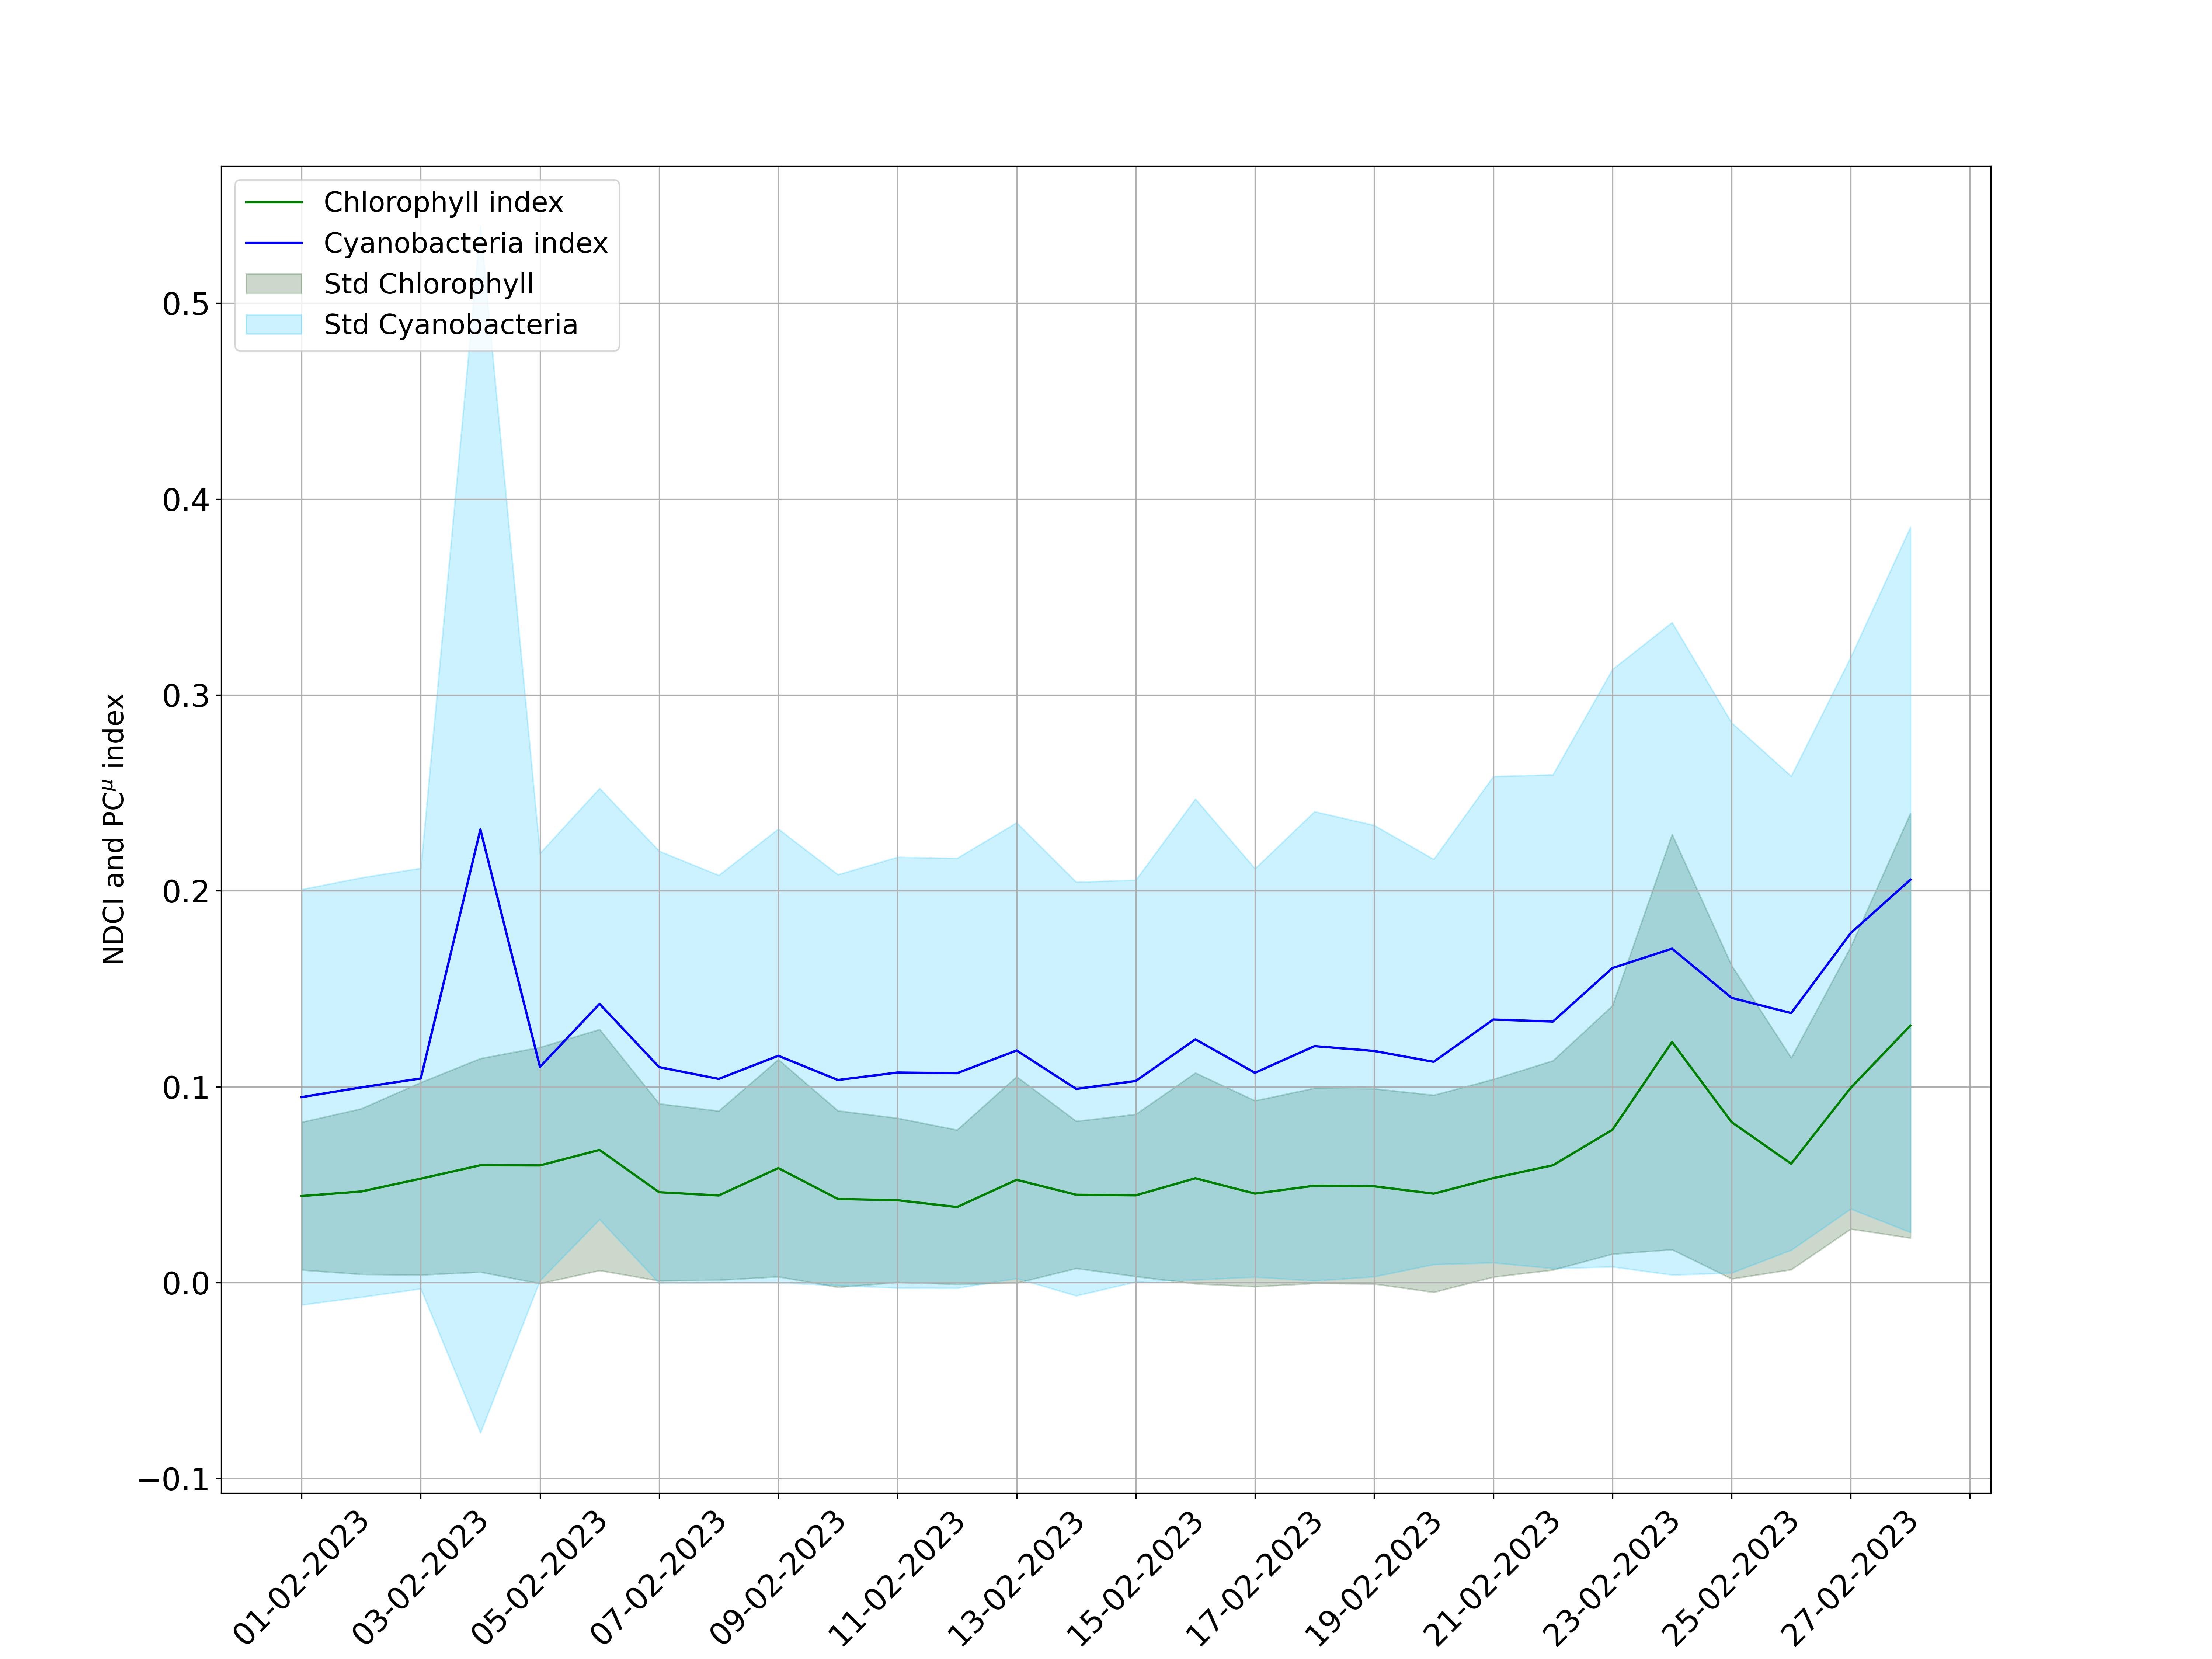
Task: Click the green line endpoint at 28-02-2023
Action: click(1910, 1026)
